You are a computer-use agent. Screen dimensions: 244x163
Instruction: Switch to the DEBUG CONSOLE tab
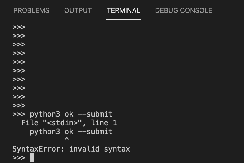tap(183, 10)
